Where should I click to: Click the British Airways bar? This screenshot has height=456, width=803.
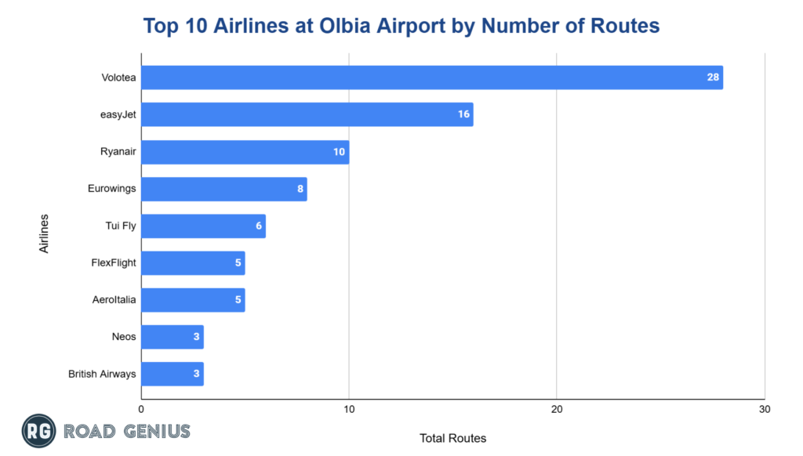tap(172, 374)
